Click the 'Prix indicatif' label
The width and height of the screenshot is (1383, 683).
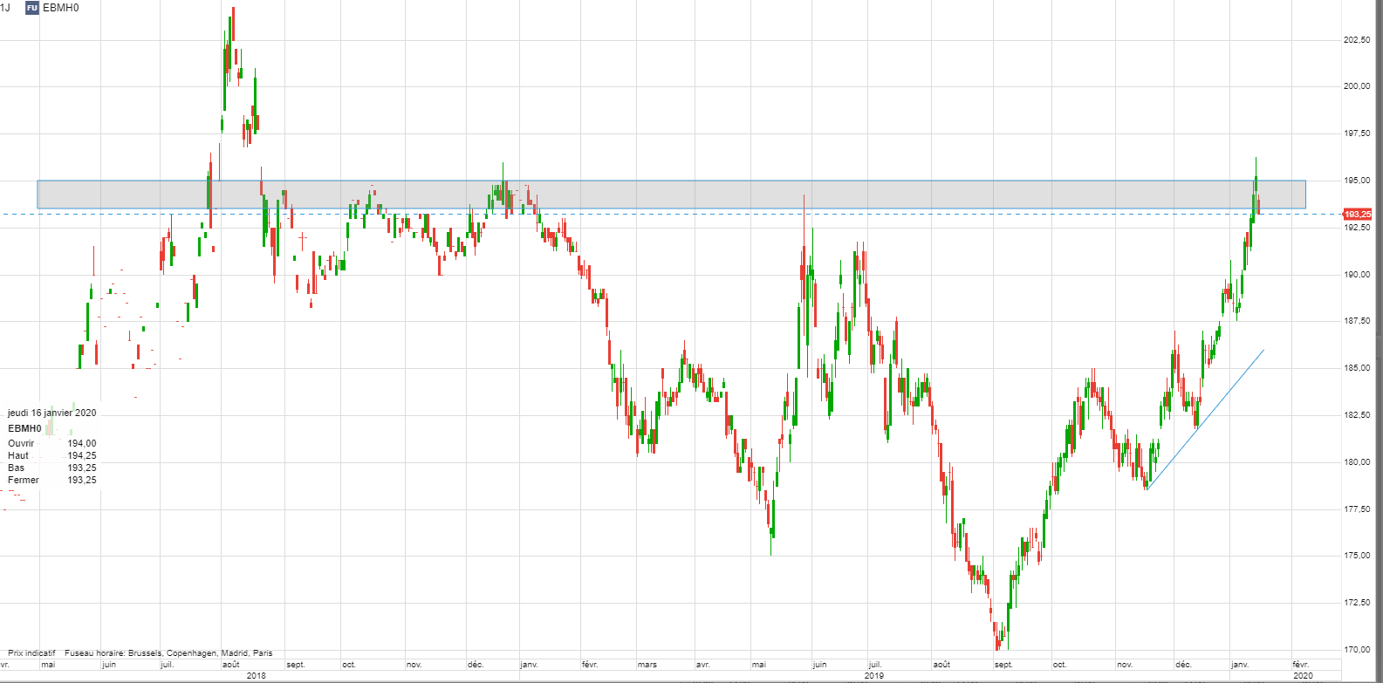(31, 652)
